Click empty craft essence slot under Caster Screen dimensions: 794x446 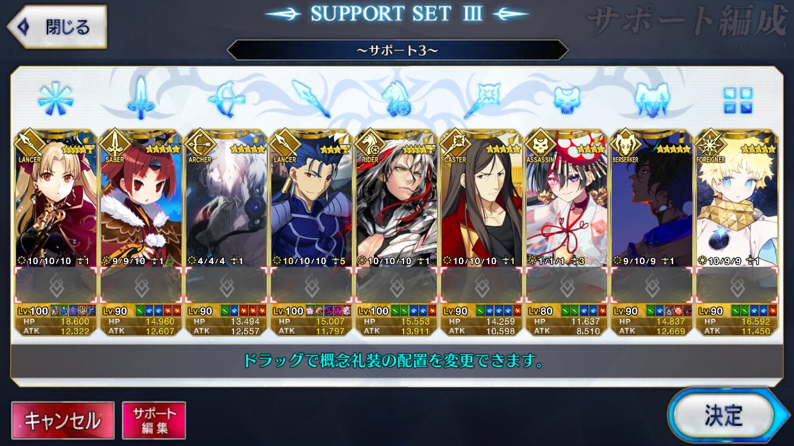coord(482,285)
